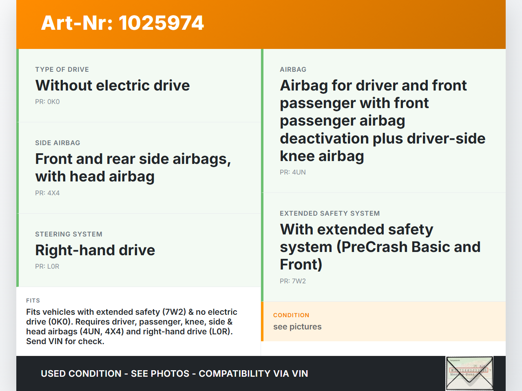Screen dimensions: 522x391
Task: Click the PR: 4UN code
Action: (292, 172)
